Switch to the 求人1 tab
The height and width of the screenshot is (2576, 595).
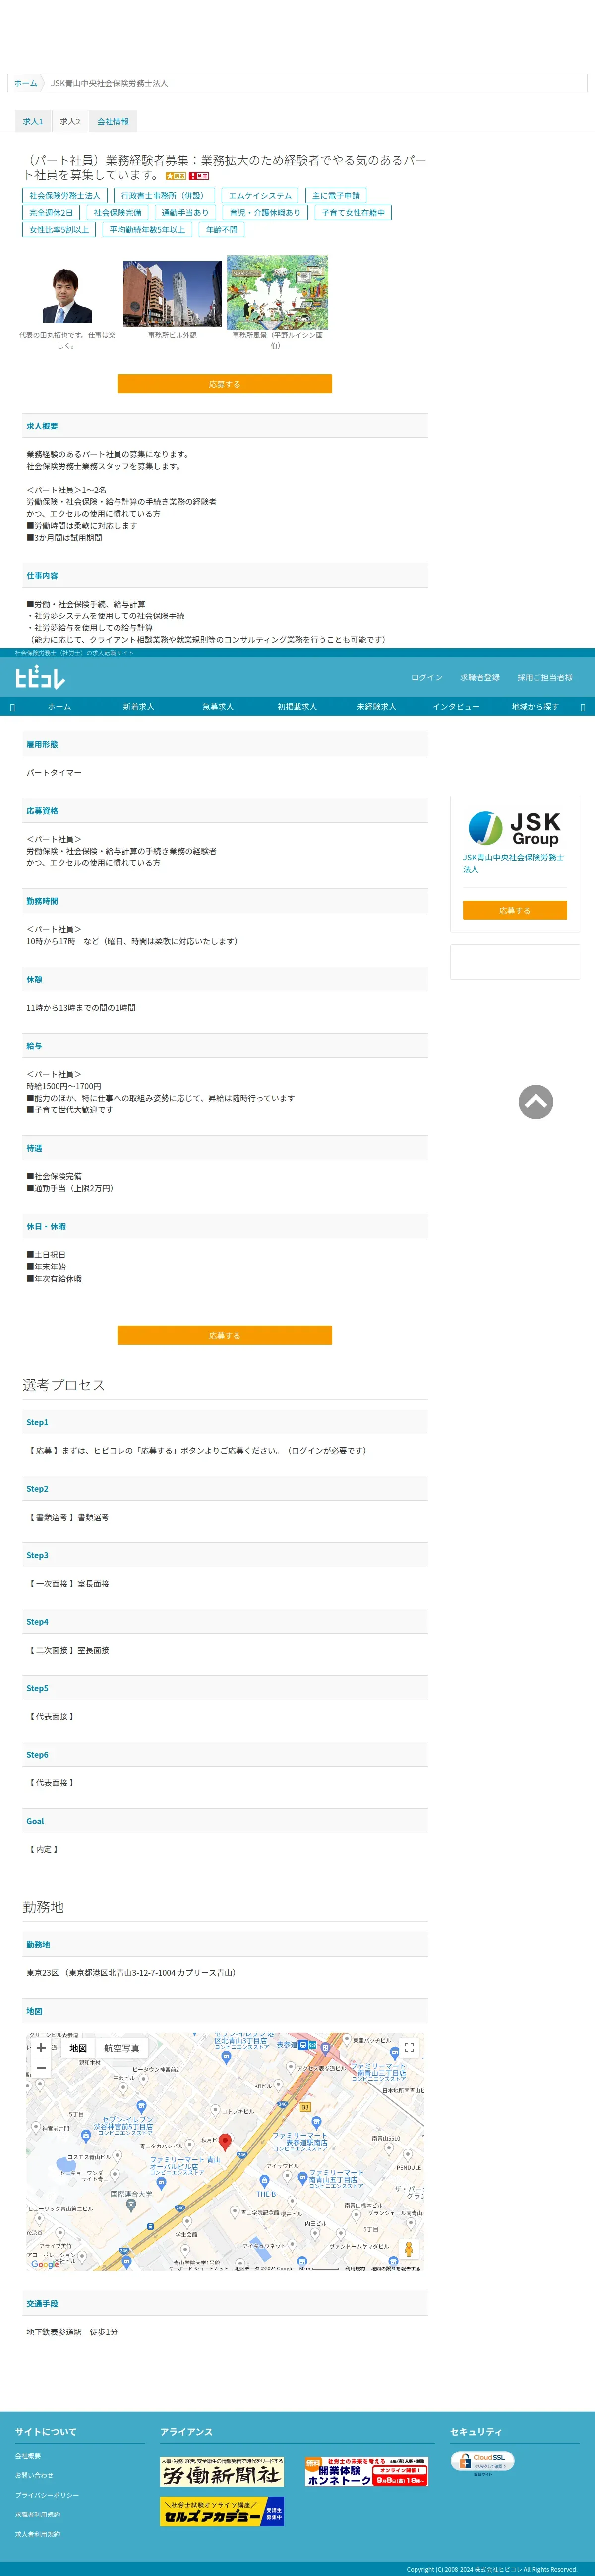[33, 122]
